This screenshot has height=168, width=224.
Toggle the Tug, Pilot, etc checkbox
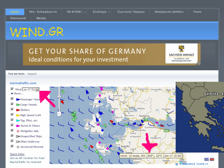12,120
